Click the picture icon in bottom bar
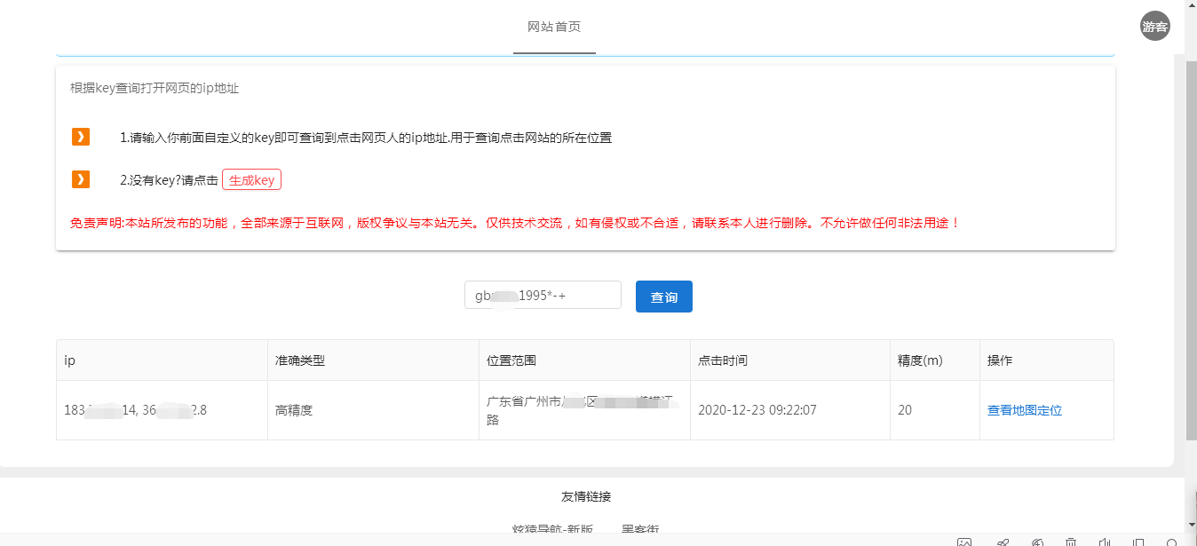The image size is (1197, 546). point(964,542)
